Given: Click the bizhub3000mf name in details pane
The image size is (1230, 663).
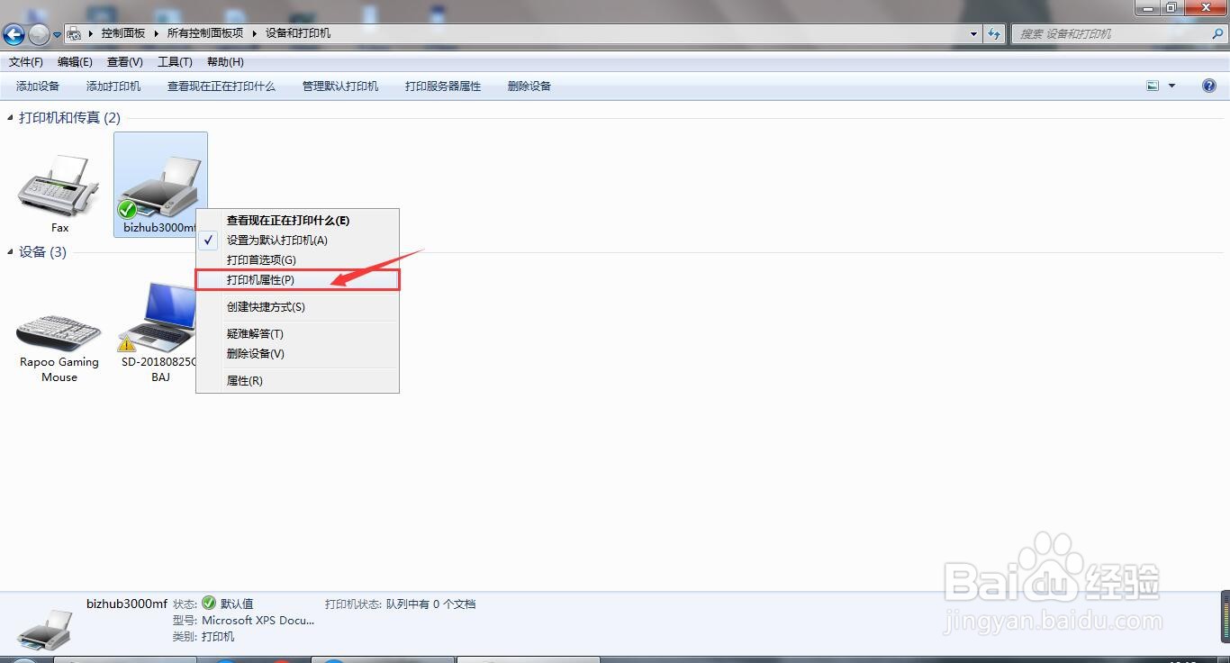Looking at the screenshot, I should pos(127,604).
